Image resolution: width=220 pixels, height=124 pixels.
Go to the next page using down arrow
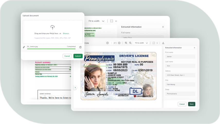(x=119, y=43)
